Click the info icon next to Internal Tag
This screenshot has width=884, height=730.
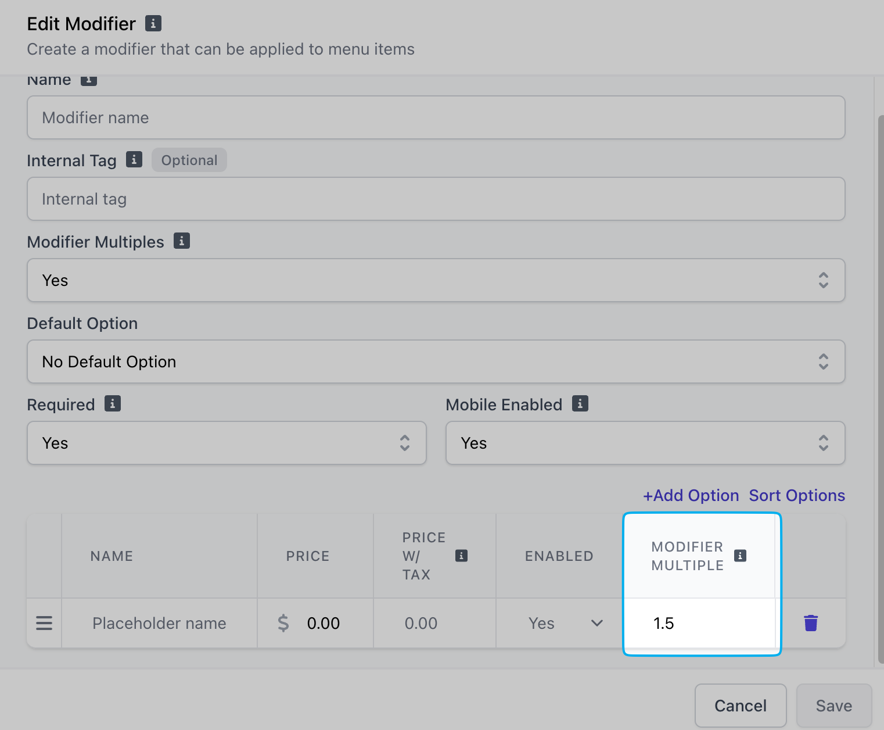tap(134, 159)
